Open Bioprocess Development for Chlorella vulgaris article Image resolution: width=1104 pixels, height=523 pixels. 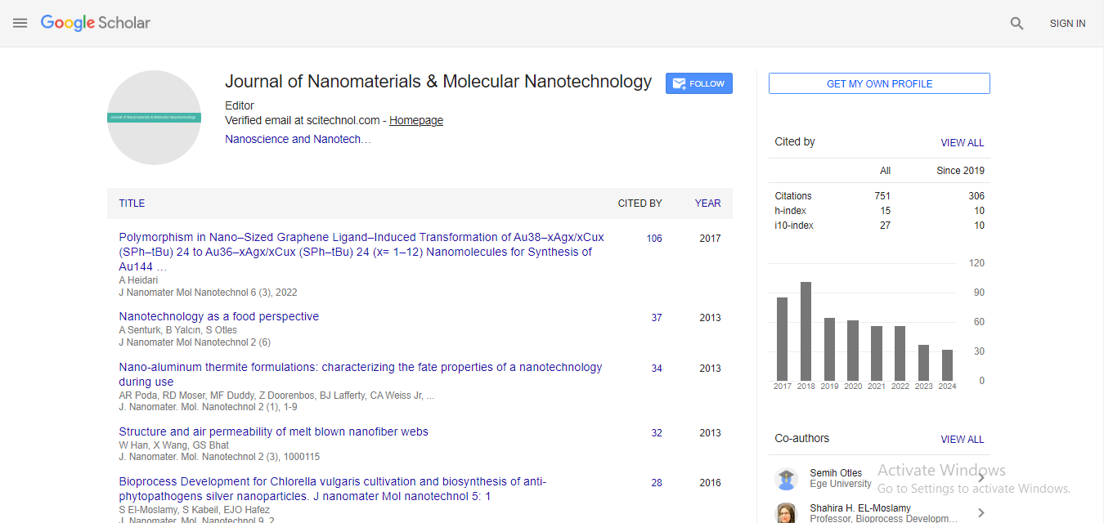pyautogui.click(x=333, y=489)
